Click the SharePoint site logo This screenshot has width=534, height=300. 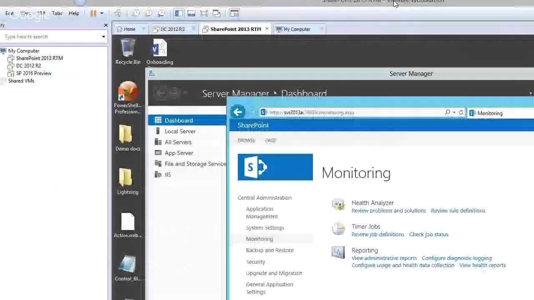tap(275, 167)
